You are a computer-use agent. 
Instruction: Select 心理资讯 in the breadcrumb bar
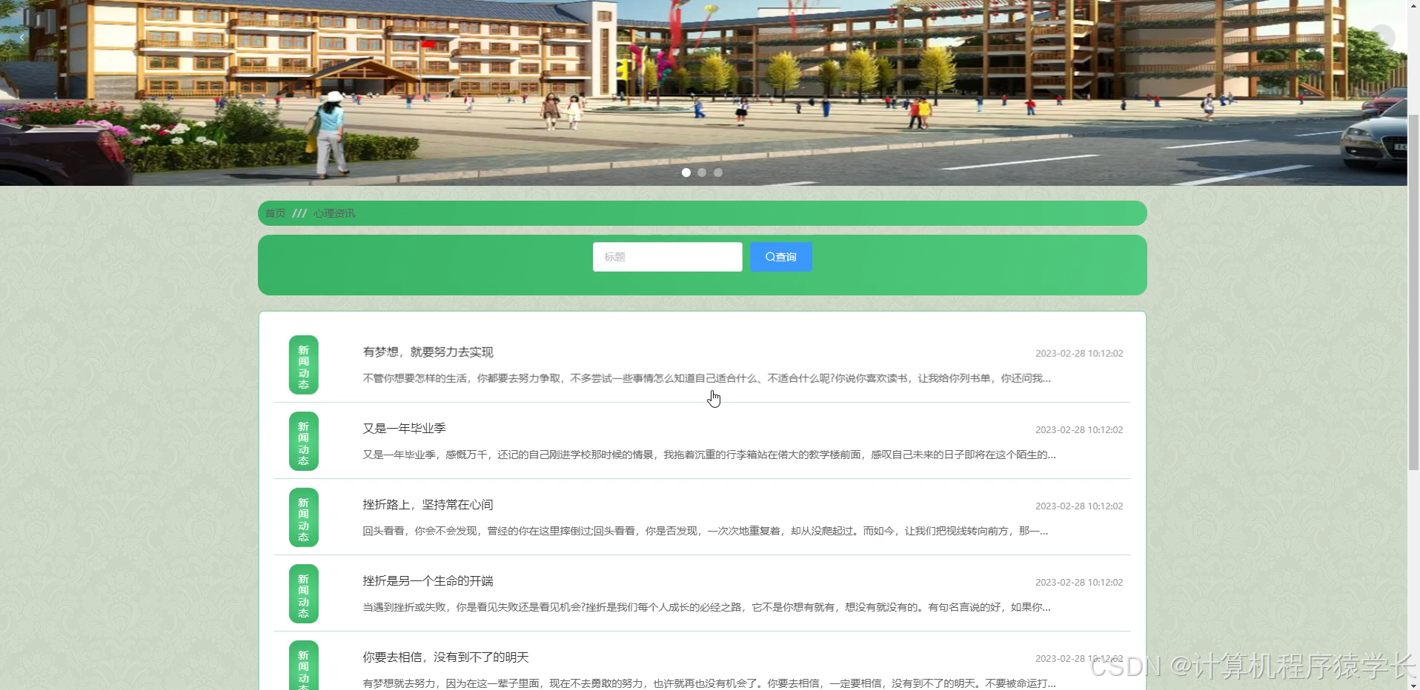334,213
